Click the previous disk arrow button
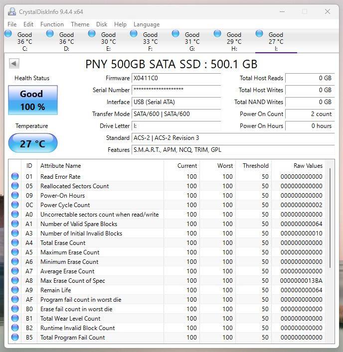Viewport: 343px width, 352px height. click(14, 64)
